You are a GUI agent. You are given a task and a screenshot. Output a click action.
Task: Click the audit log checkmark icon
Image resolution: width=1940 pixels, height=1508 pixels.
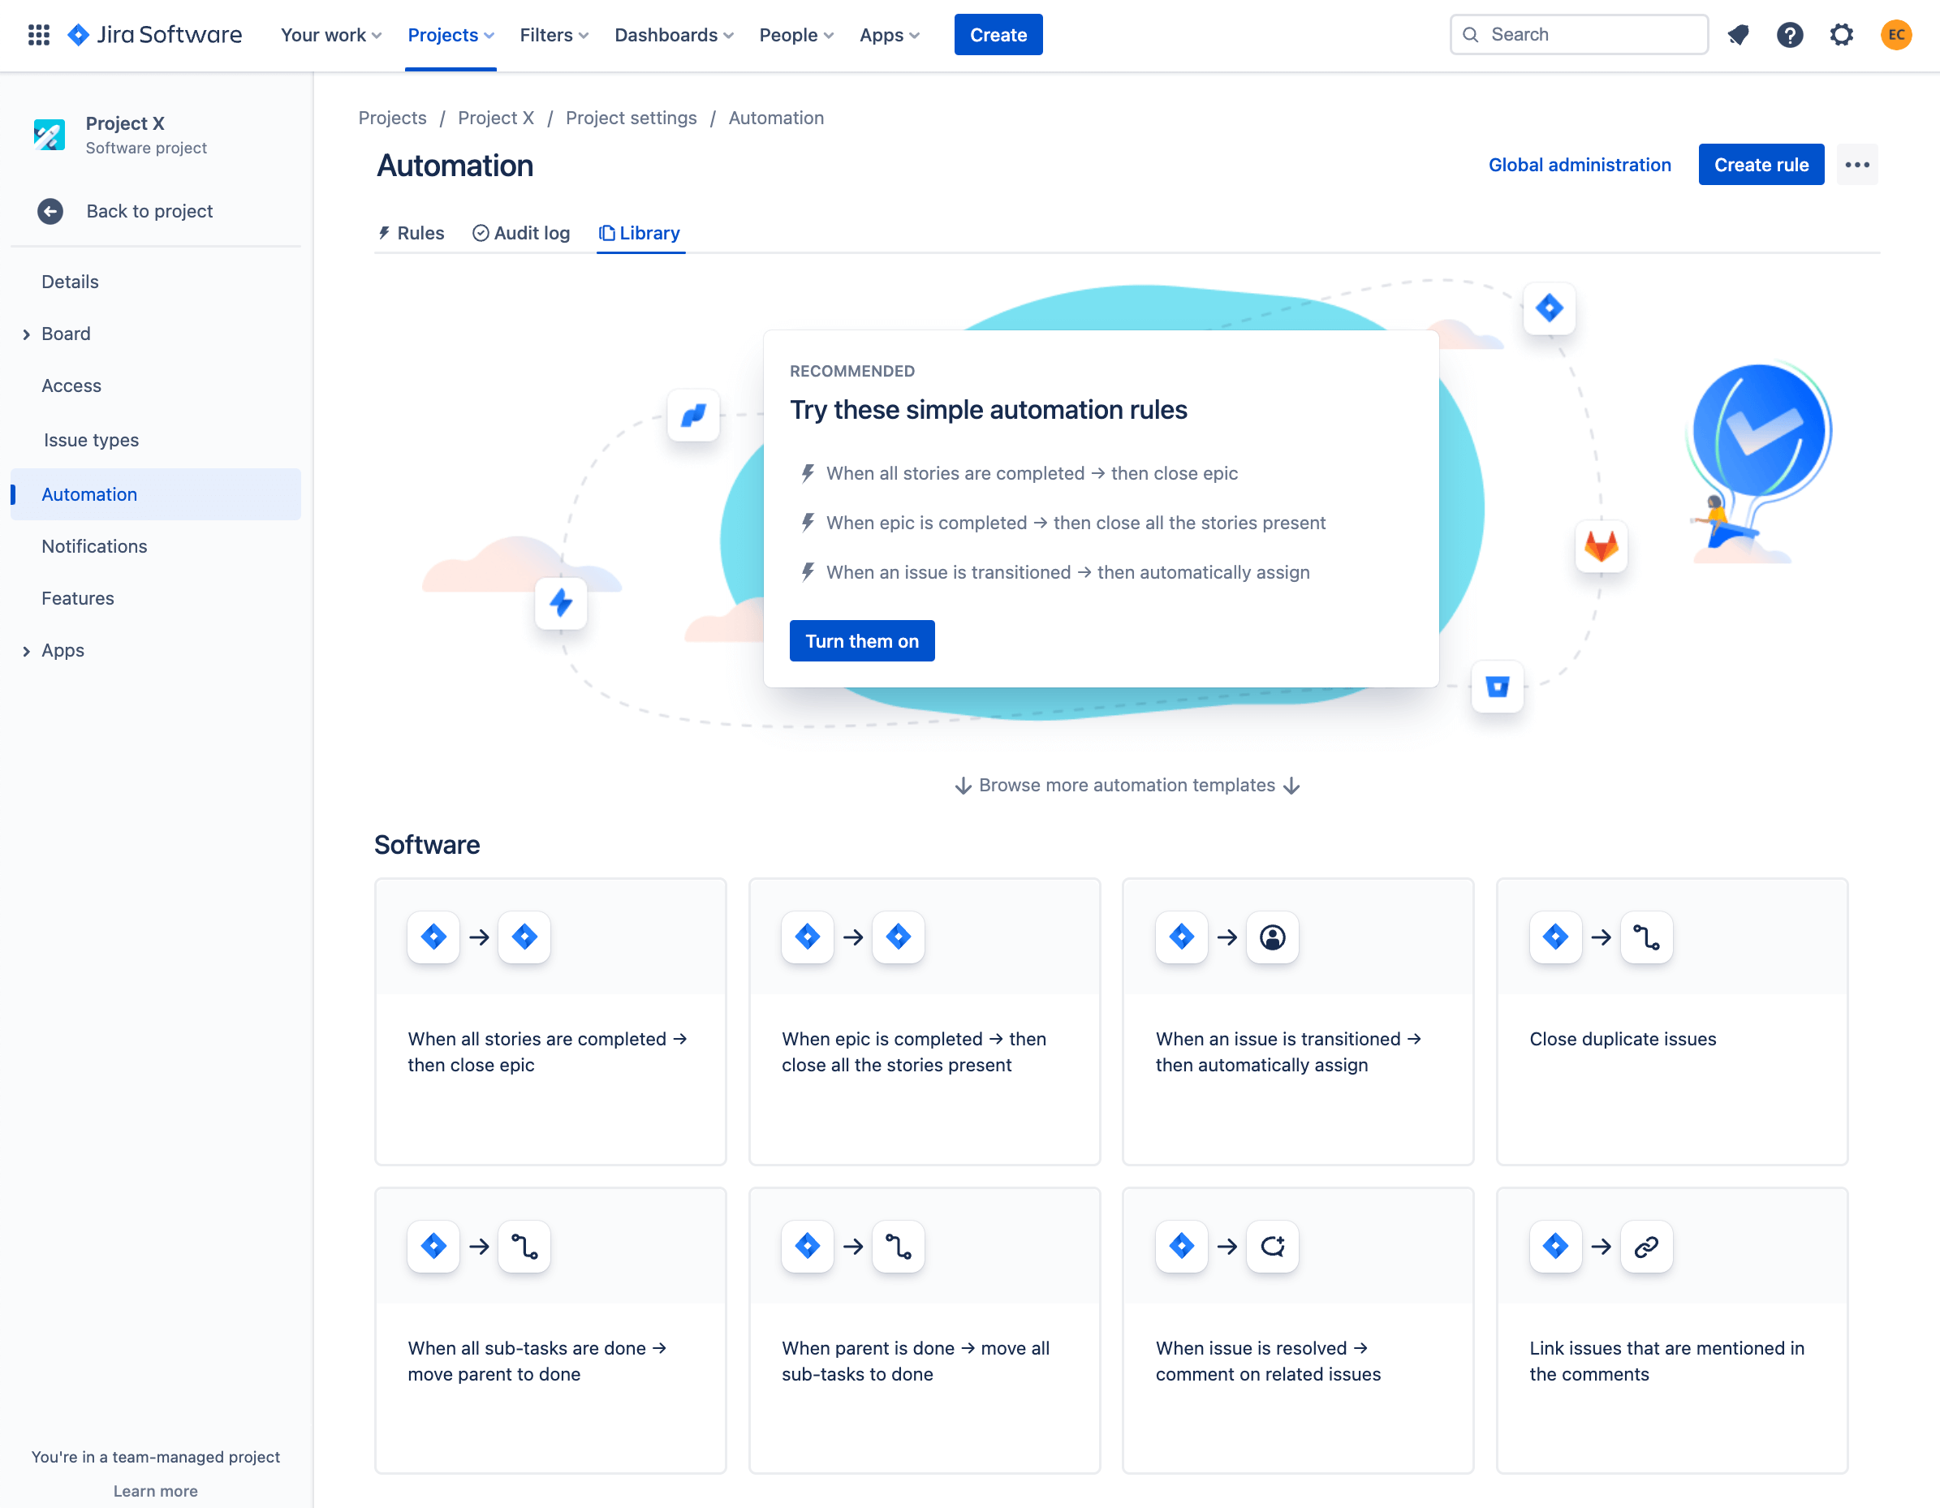(x=479, y=233)
